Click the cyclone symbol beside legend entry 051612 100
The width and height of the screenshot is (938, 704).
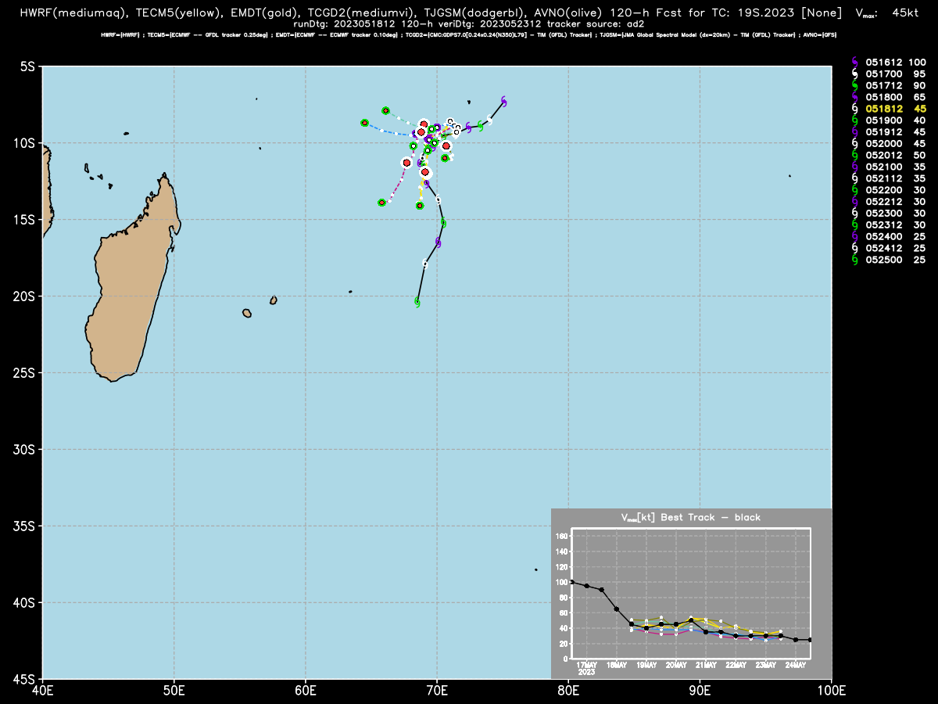(x=854, y=62)
